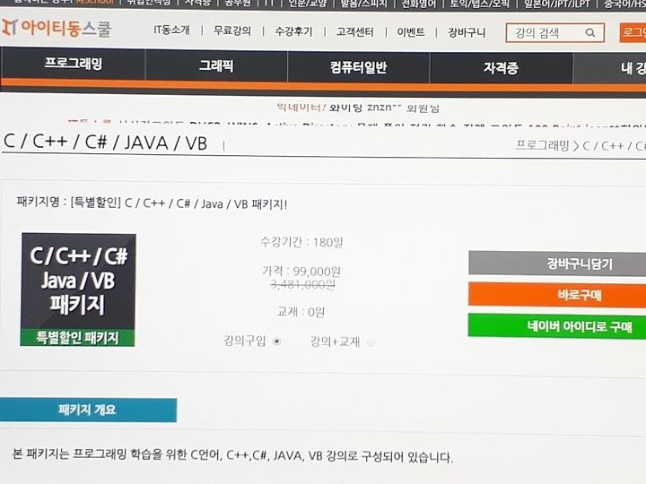Visit the 수강후기 reviews link
The image size is (646, 484).
coord(293,31)
